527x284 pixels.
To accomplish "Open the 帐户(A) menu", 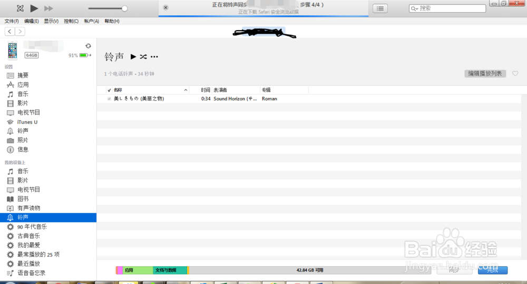I will 91,21.
